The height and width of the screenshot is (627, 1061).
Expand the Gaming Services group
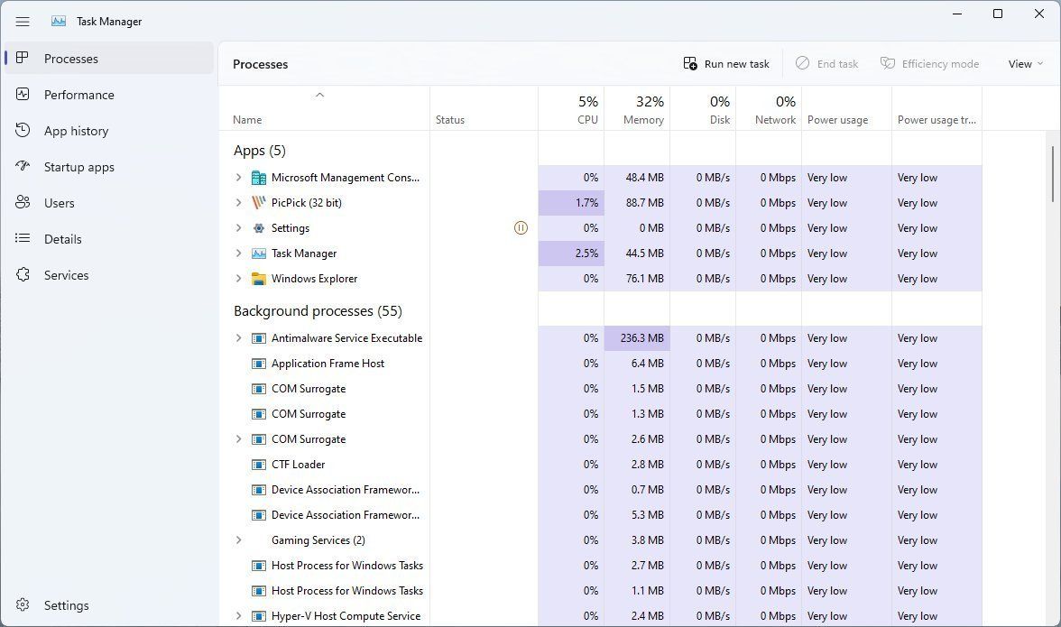[238, 539]
